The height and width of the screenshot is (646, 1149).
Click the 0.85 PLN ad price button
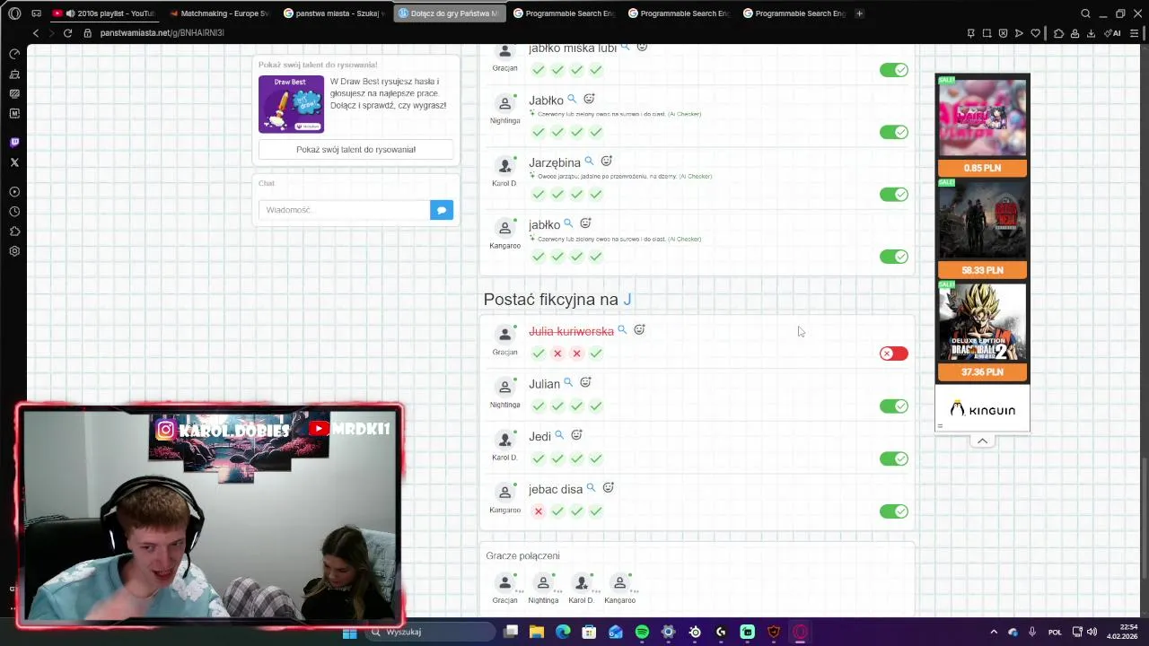point(982,168)
